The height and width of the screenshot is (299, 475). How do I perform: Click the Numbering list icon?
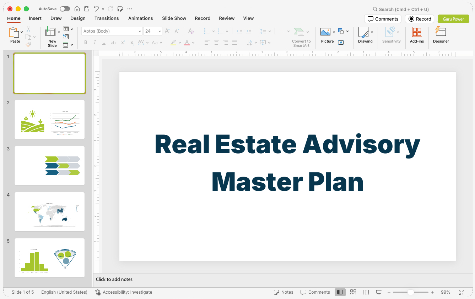[220, 31]
